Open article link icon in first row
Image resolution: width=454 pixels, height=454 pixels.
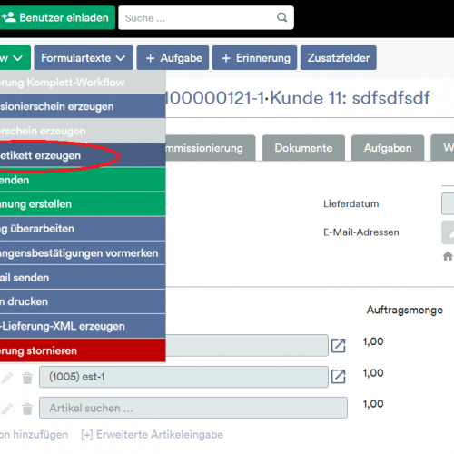[338, 345]
